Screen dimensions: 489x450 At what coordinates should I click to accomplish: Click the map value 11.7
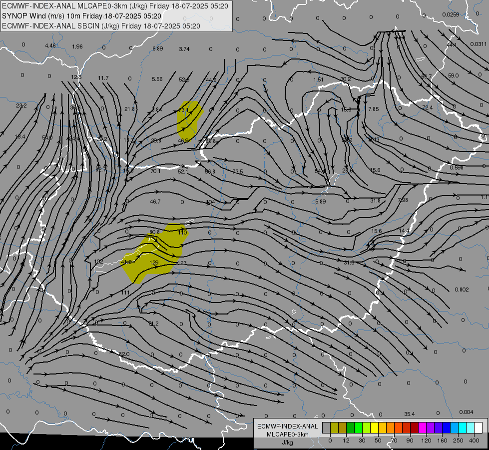(103, 78)
